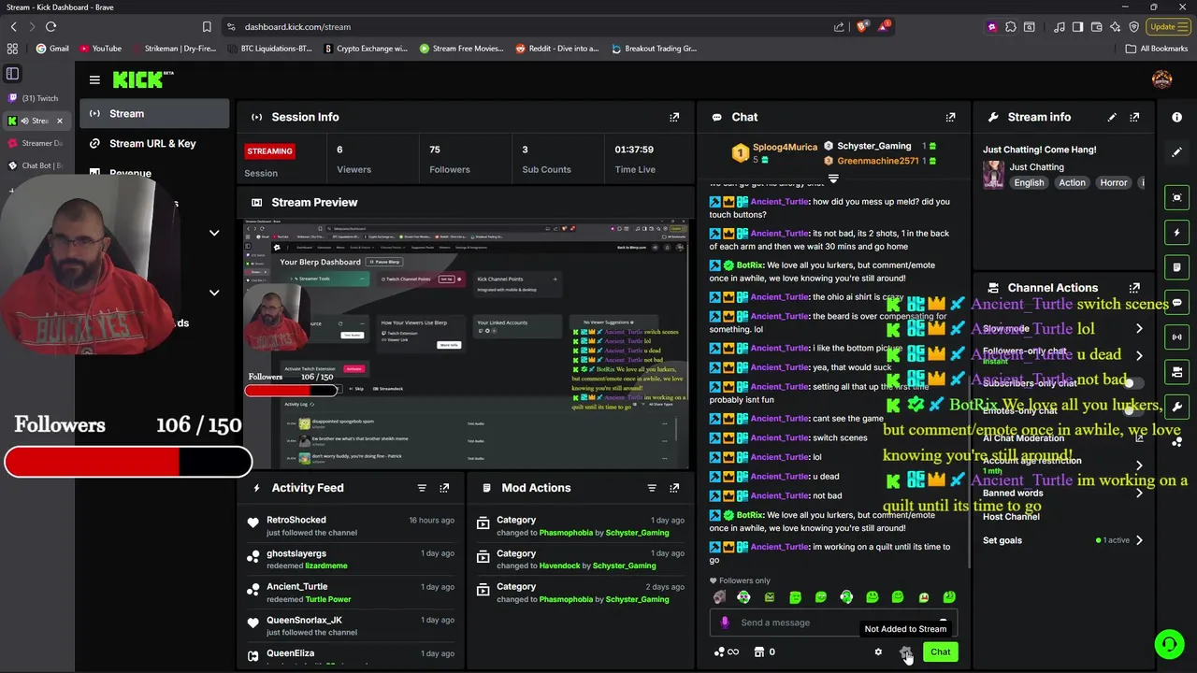Toggle the lightning bolt widget in right sidebar
The height and width of the screenshot is (673, 1197).
(1176, 232)
